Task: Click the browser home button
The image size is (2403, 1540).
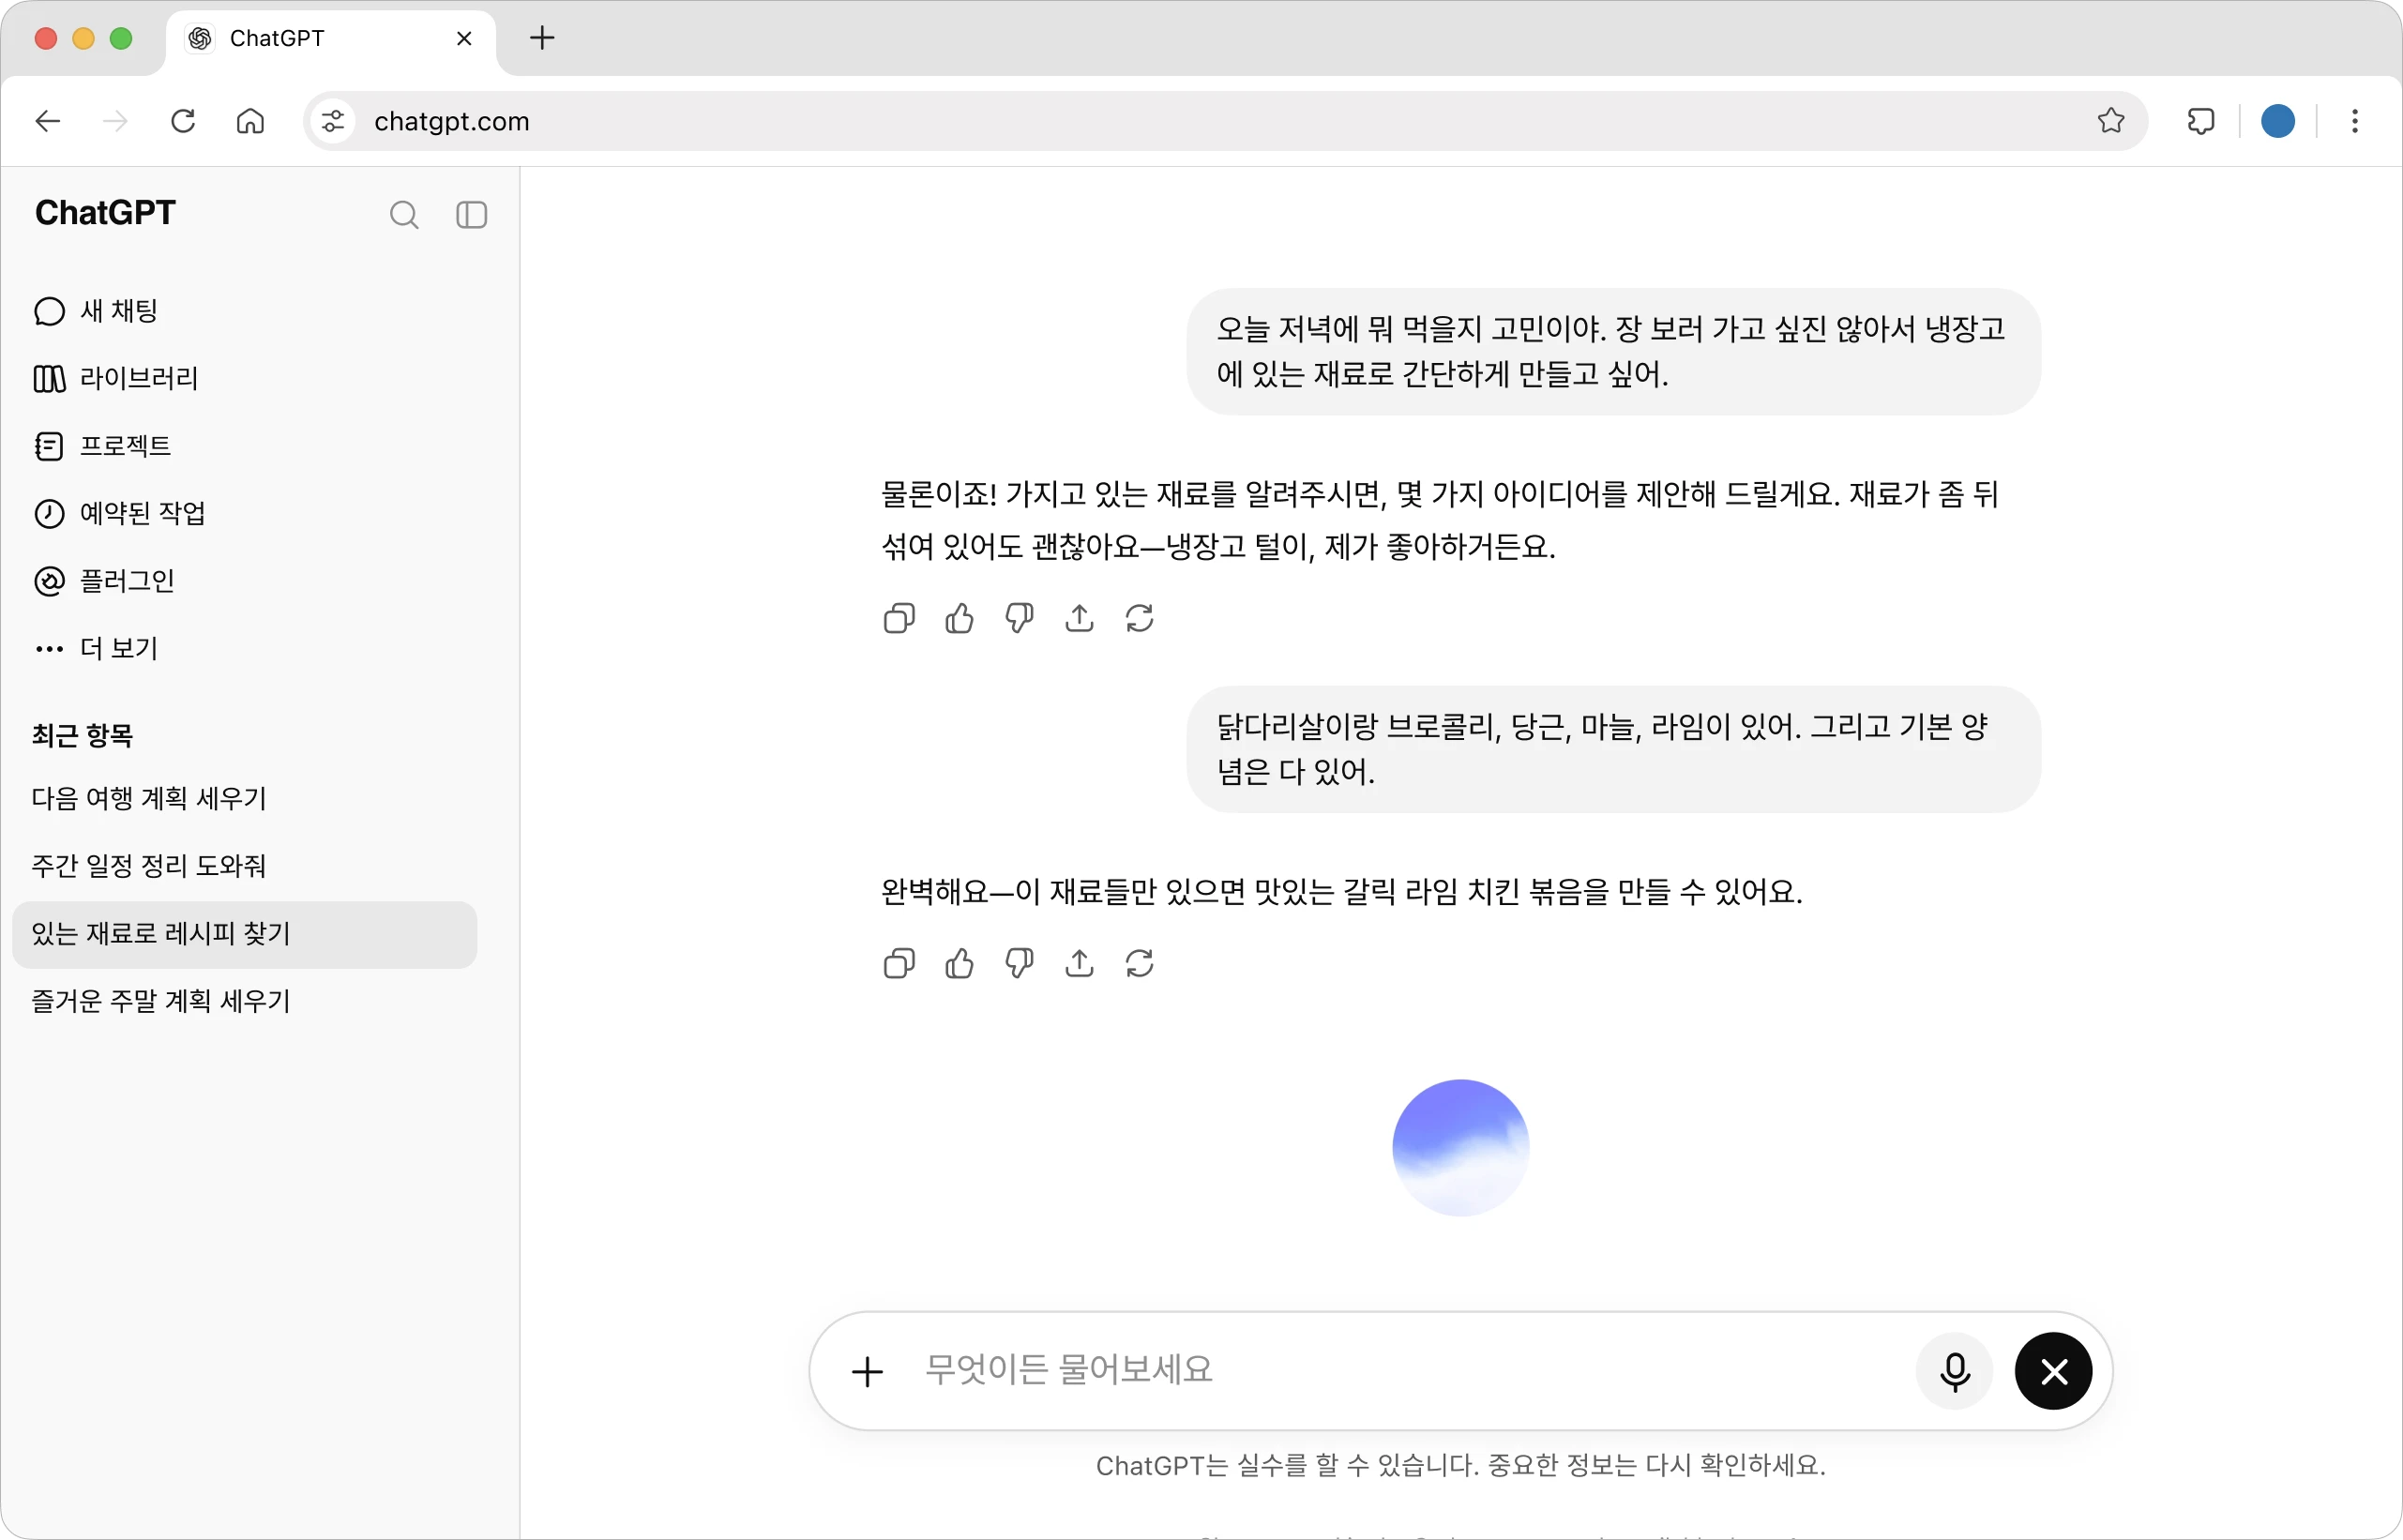Action: (250, 121)
